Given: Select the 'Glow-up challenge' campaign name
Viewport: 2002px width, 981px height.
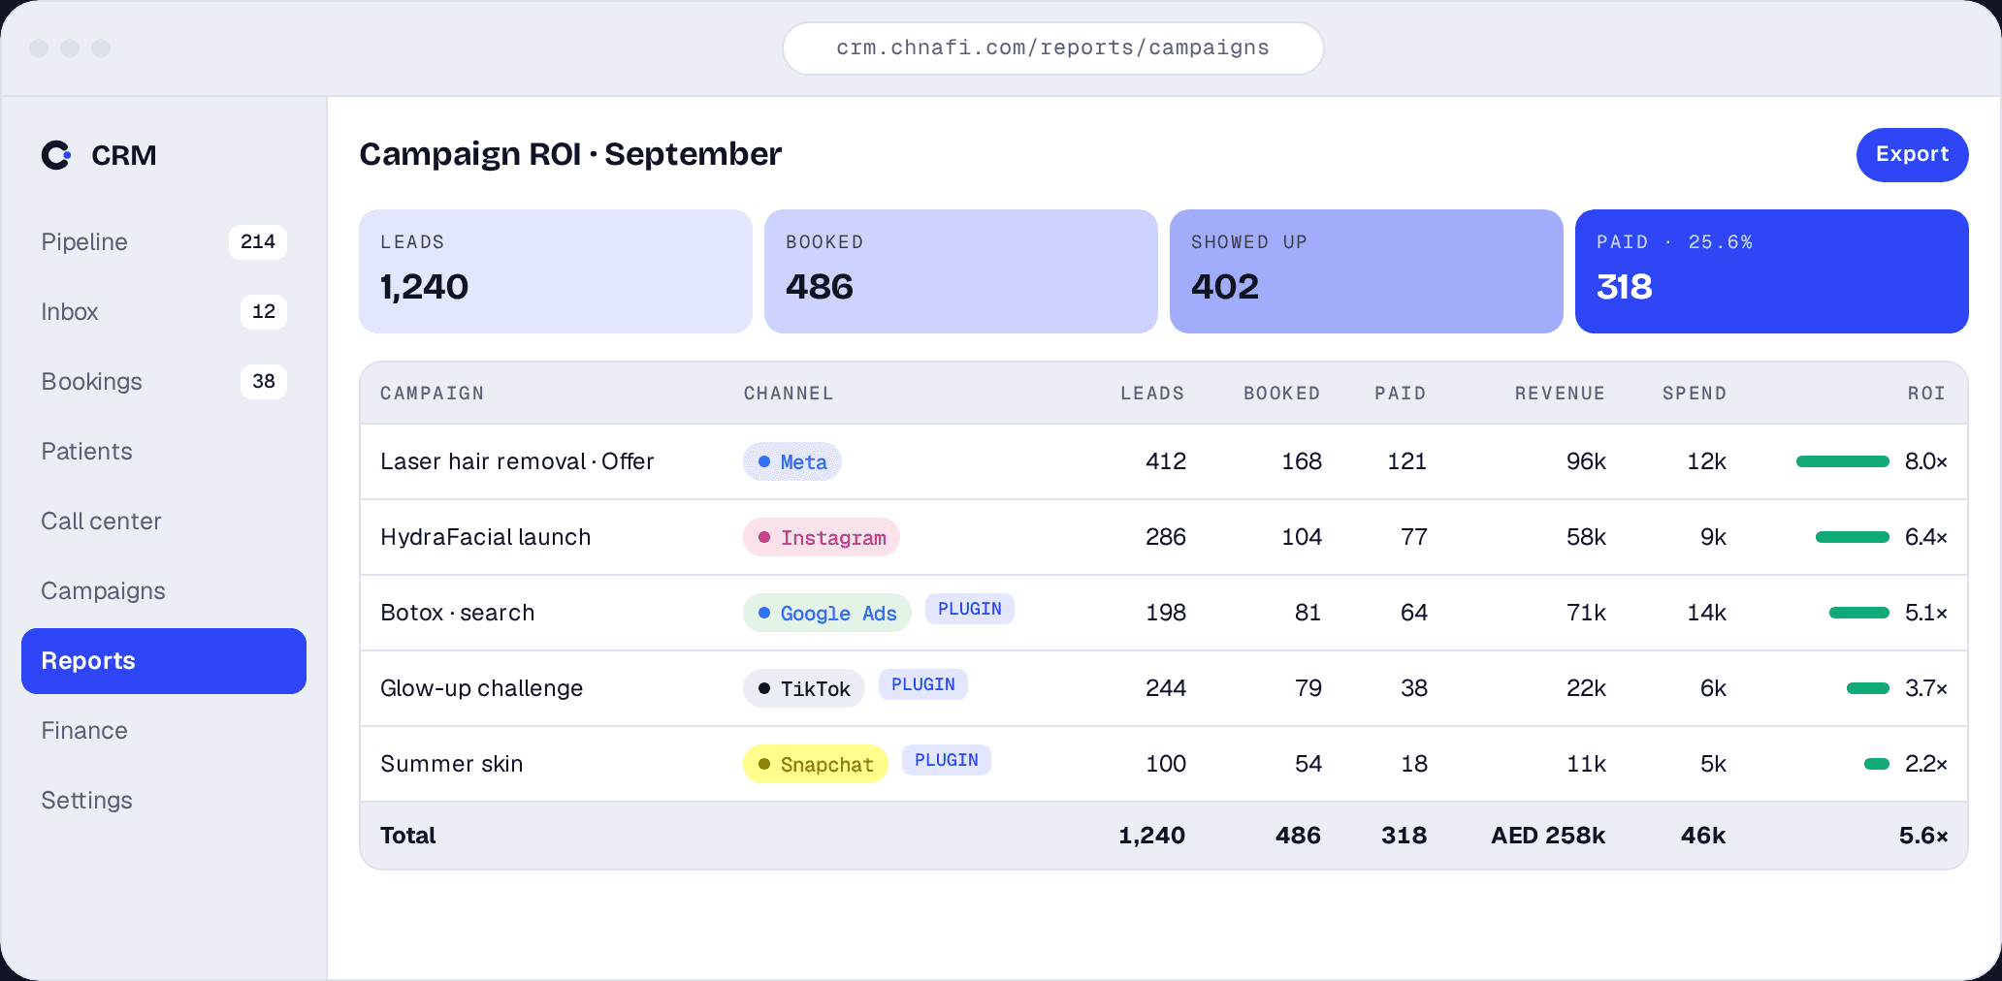Looking at the screenshot, I should point(482,688).
